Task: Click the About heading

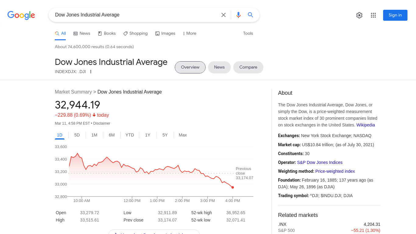Action: (285, 93)
